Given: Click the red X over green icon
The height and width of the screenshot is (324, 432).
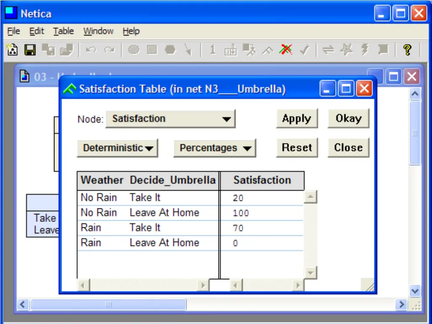Looking at the screenshot, I should click(286, 50).
